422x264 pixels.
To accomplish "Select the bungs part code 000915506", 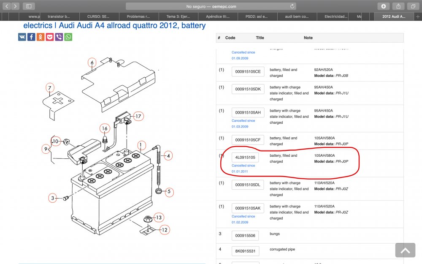I will point(245,236).
